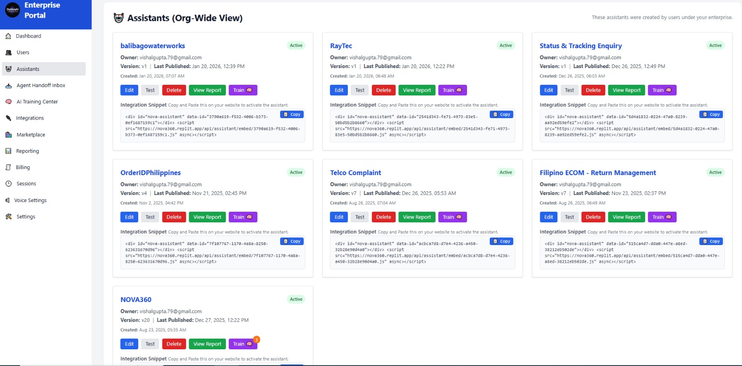Edit the NOVA360 assistant
The height and width of the screenshot is (366, 742).
(129, 344)
